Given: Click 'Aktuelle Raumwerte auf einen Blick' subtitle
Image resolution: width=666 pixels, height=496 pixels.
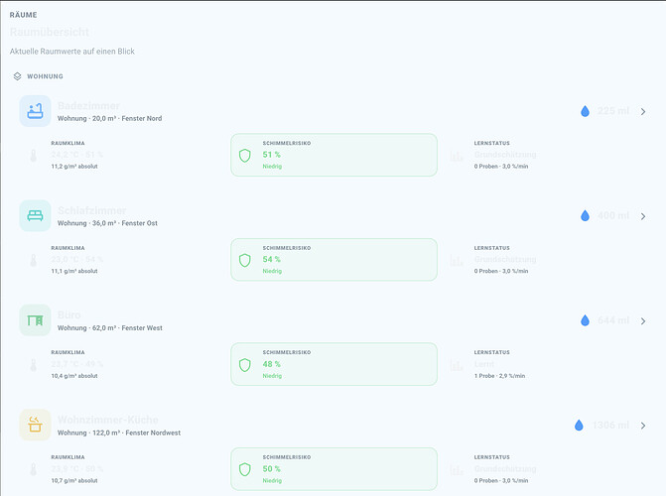Looking at the screenshot, I should [x=72, y=52].
